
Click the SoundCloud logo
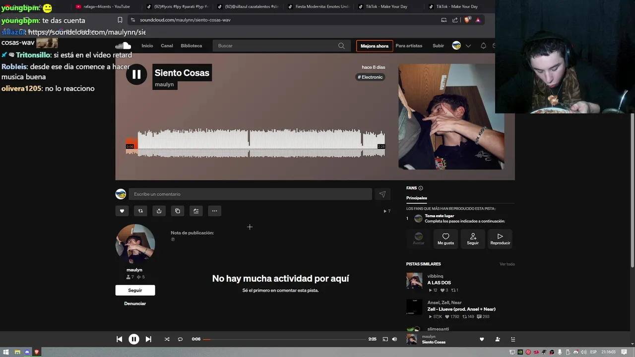pos(124,46)
